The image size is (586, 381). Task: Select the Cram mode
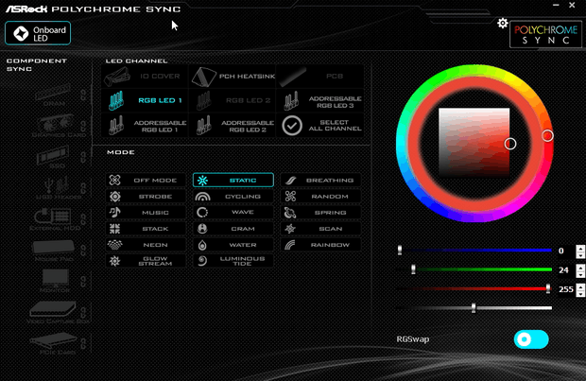point(233,229)
